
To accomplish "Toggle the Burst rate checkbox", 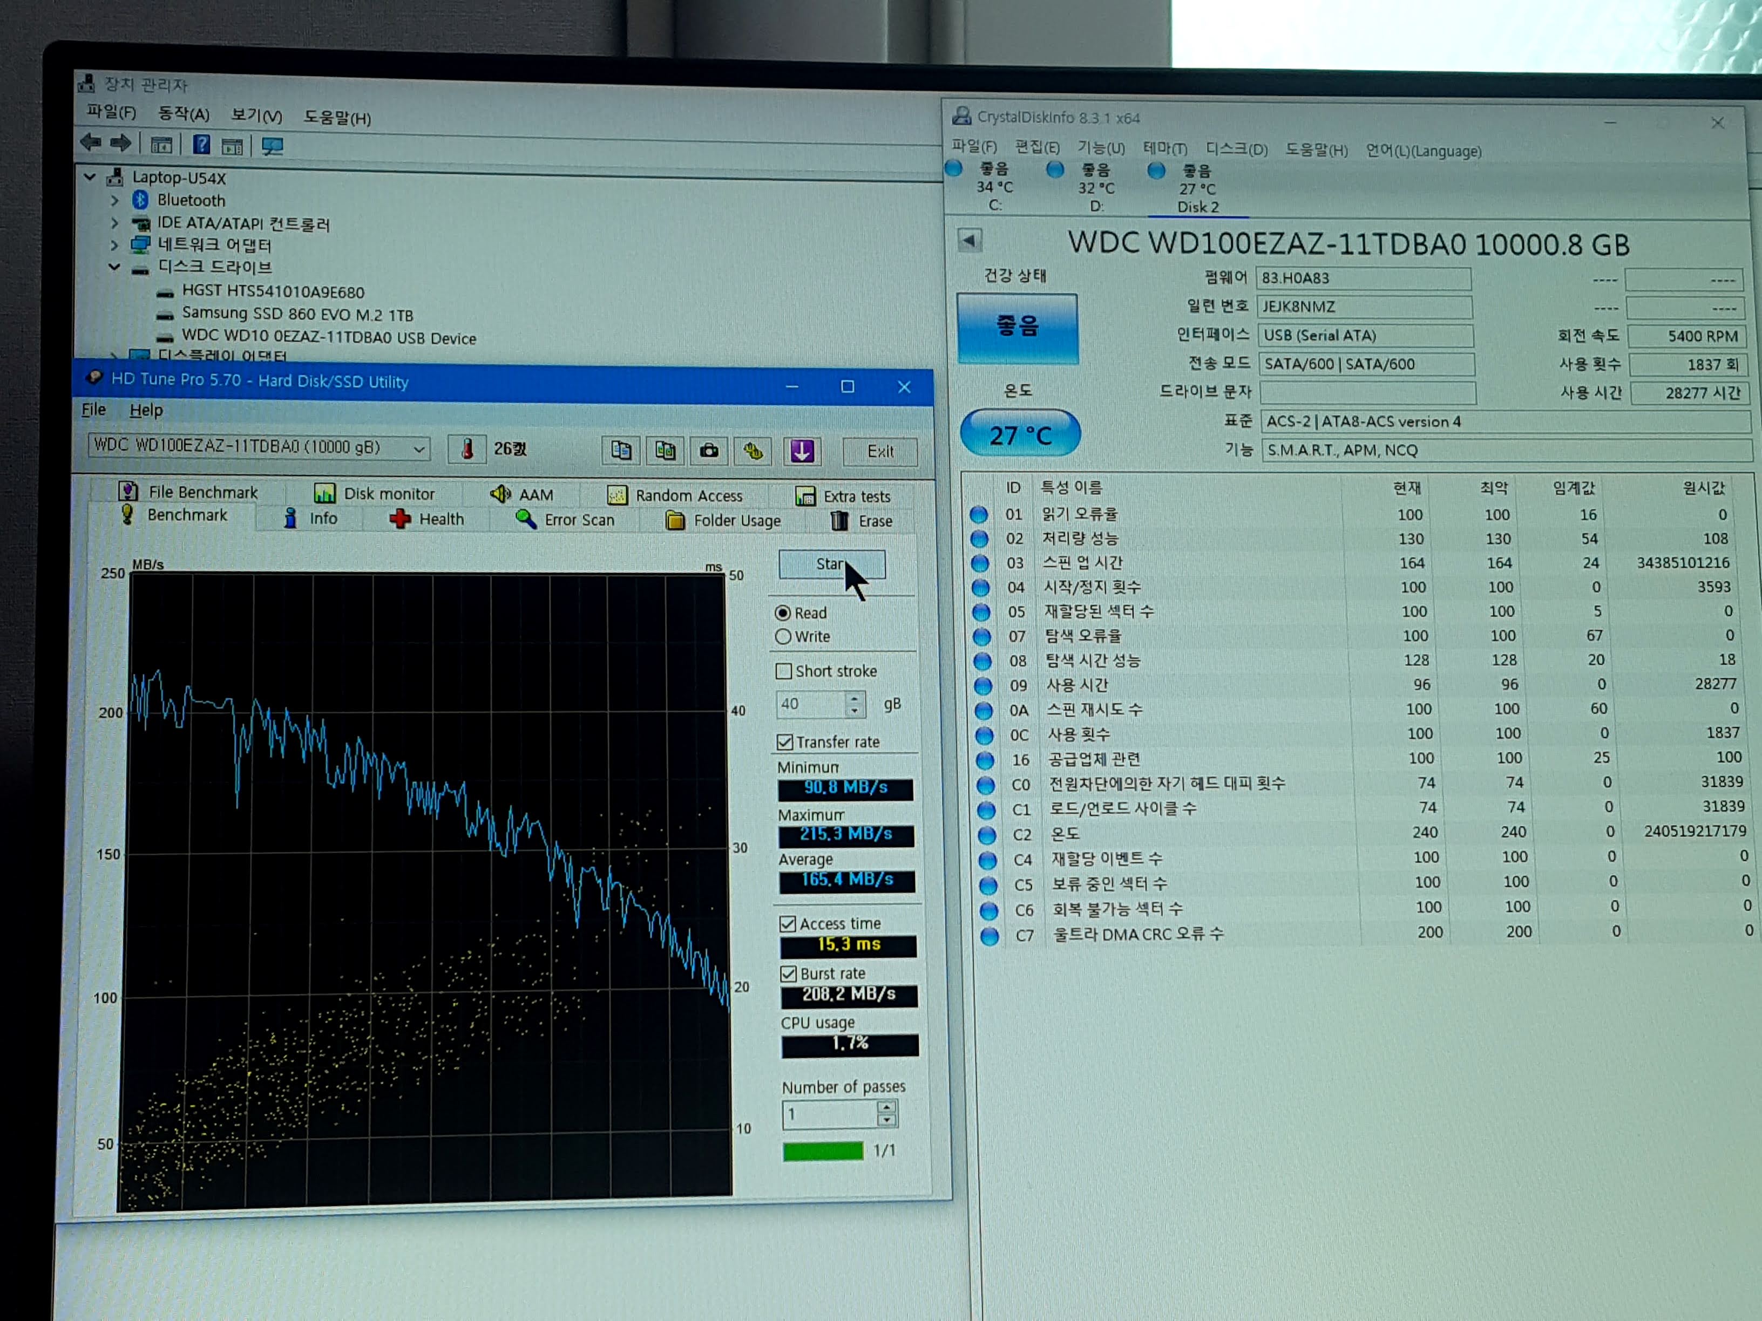I will coord(789,973).
